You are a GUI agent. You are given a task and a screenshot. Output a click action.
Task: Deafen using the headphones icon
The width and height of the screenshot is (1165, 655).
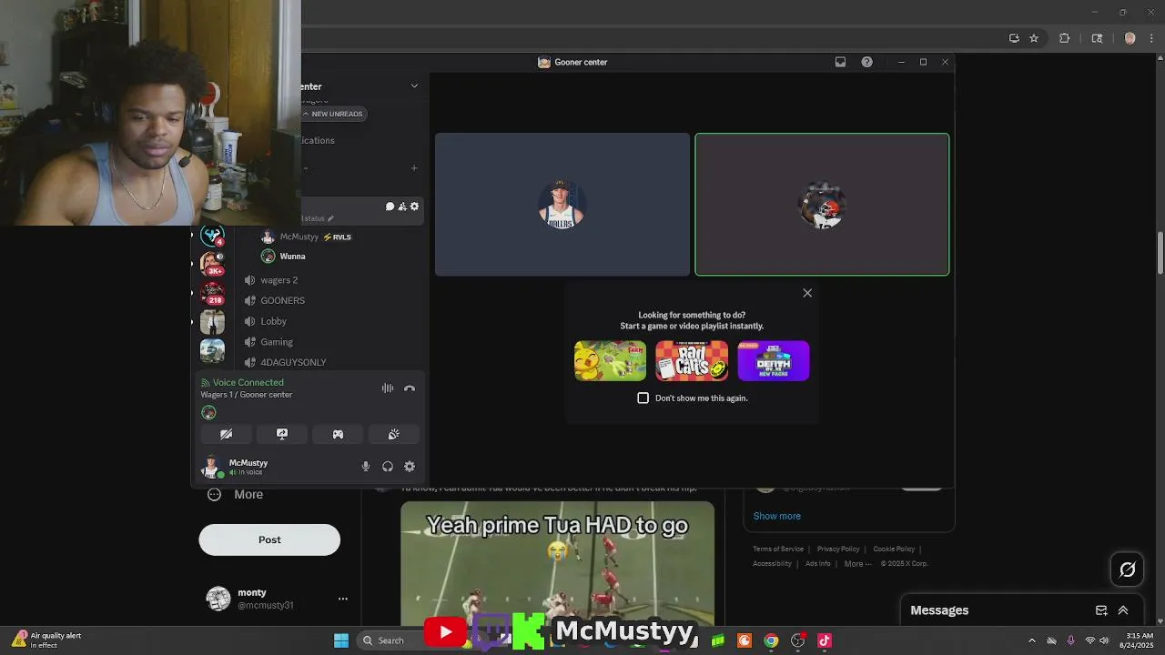pyautogui.click(x=388, y=467)
